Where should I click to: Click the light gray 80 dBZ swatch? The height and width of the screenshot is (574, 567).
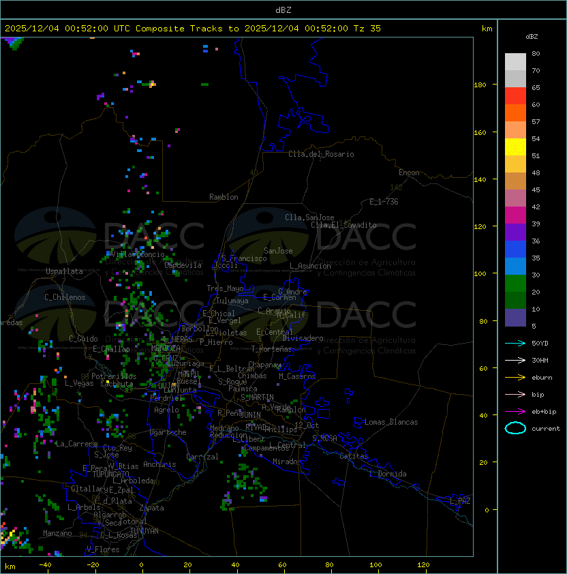point(515,61)
